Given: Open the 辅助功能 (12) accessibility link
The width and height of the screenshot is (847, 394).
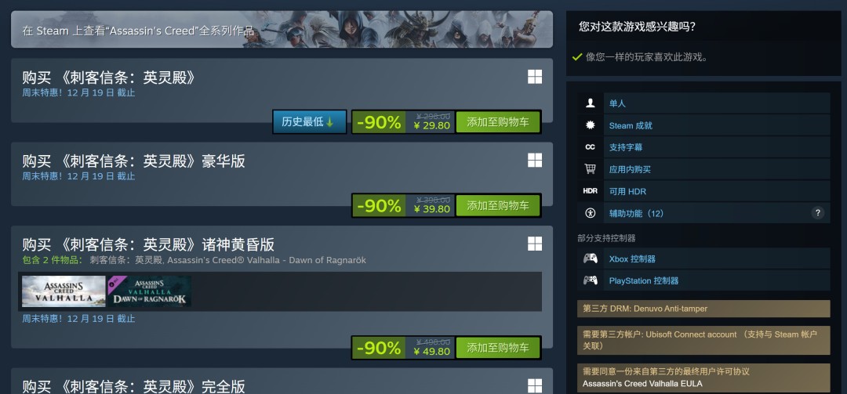Looking at the screenshot, I should click(x=636, y=213).
